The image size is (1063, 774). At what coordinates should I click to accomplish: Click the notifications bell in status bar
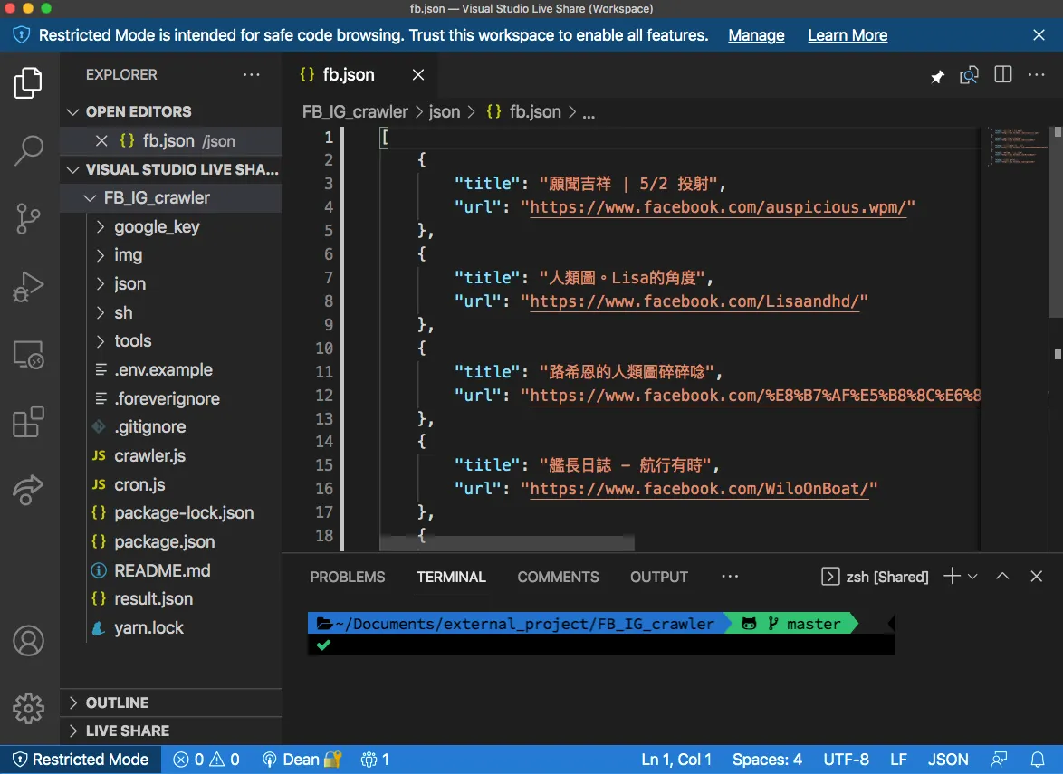pos(1038,760)
